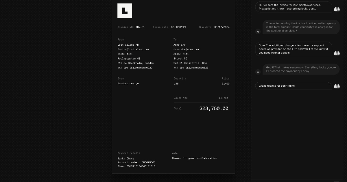The width and height of the screenshot is (347, 182).
Task: Select the "Great, thanks for confirming!" message bubble
Action: 294,86
